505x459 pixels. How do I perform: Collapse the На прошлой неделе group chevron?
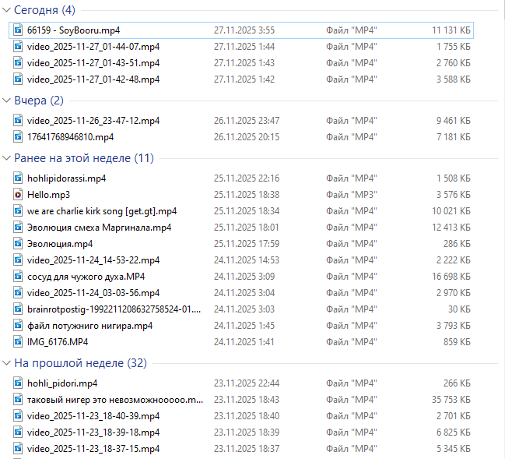[x=6, y=363]
